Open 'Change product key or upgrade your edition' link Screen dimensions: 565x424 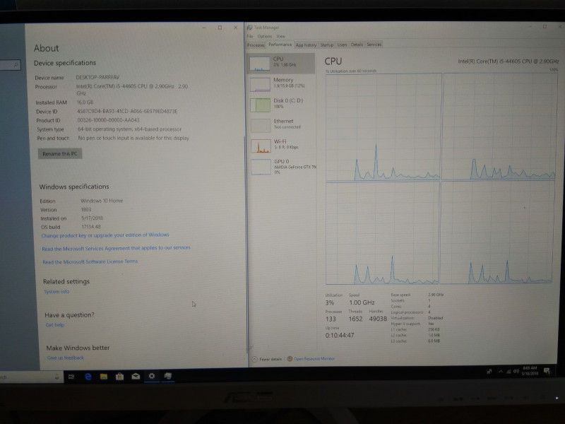(x=105, y=235)
